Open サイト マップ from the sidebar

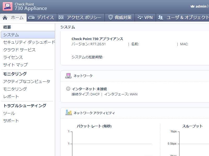(x=15, y=65)
